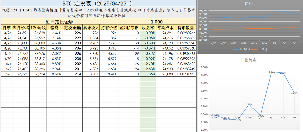
Task: Select the holdings cell 0.00980257
Action: point(185,33)
